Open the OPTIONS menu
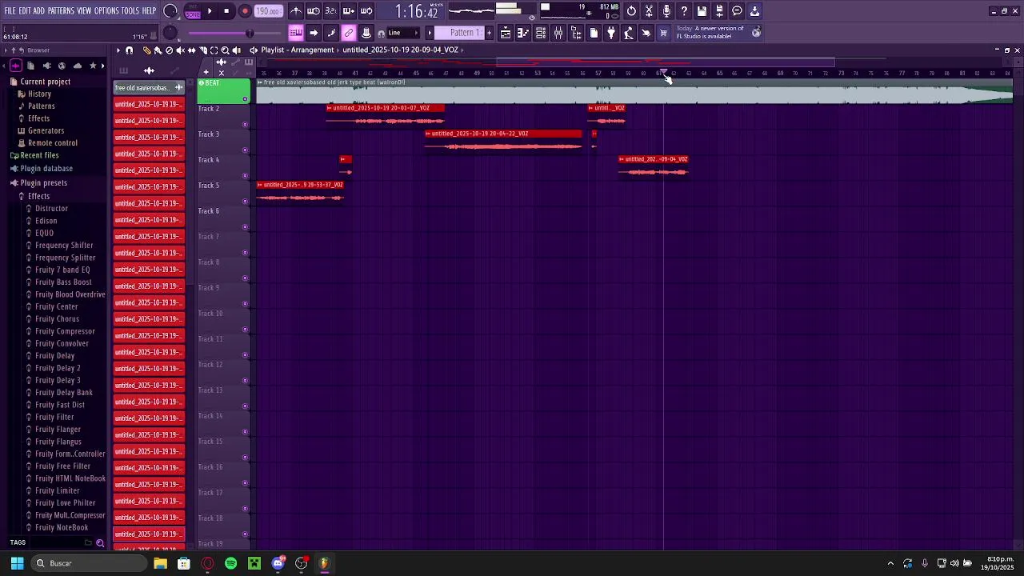The image size is (1024, 576). pos(106,11)
